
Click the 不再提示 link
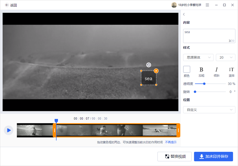pyautogui.click(x=171, y=142)
